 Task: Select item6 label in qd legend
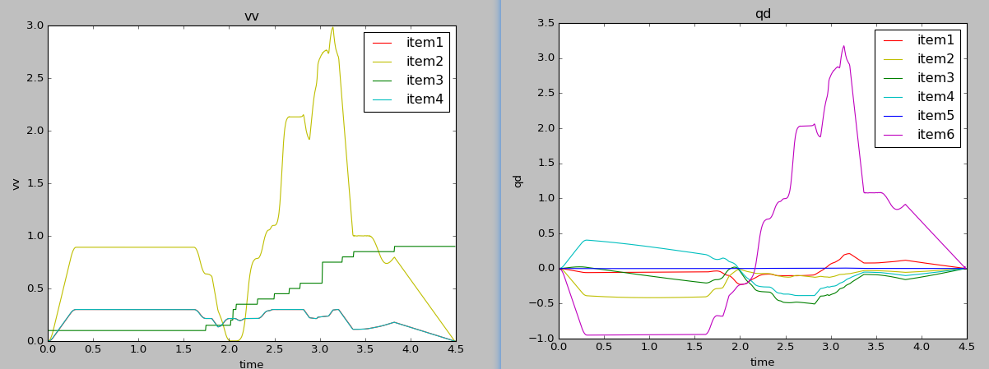point(936,135)
